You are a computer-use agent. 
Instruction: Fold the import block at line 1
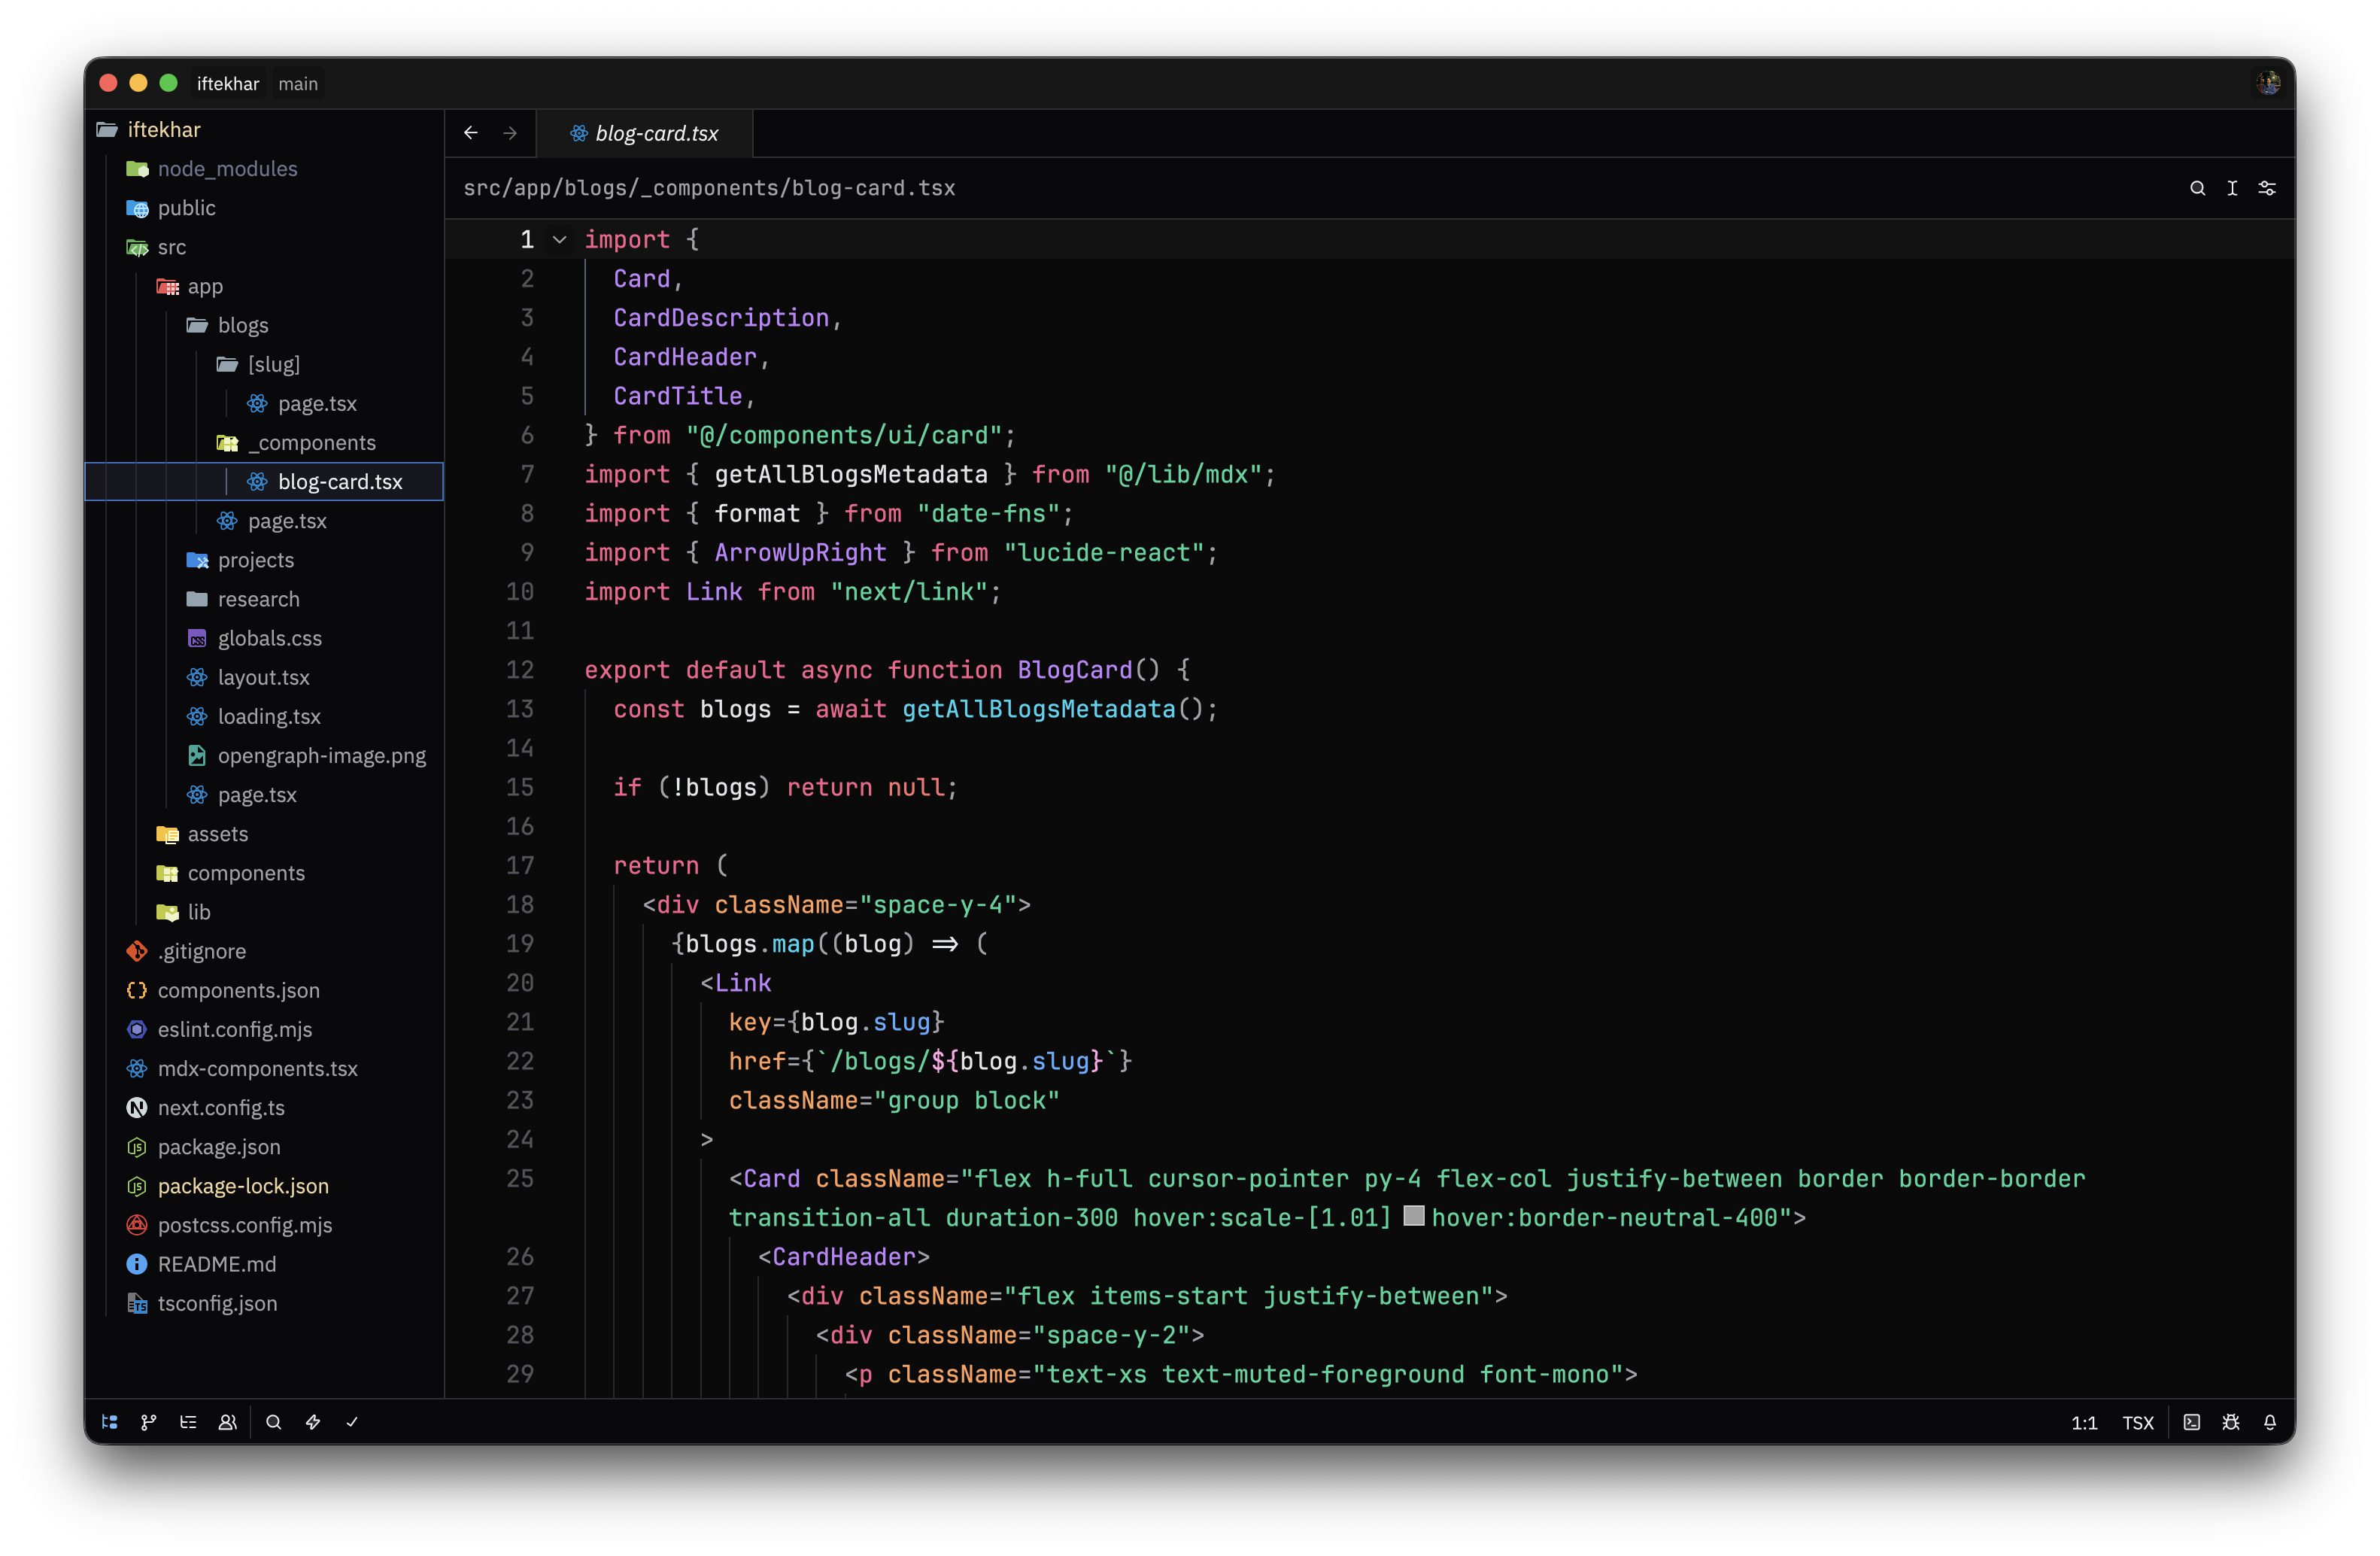pyautogui.click(x=560, y=240)
